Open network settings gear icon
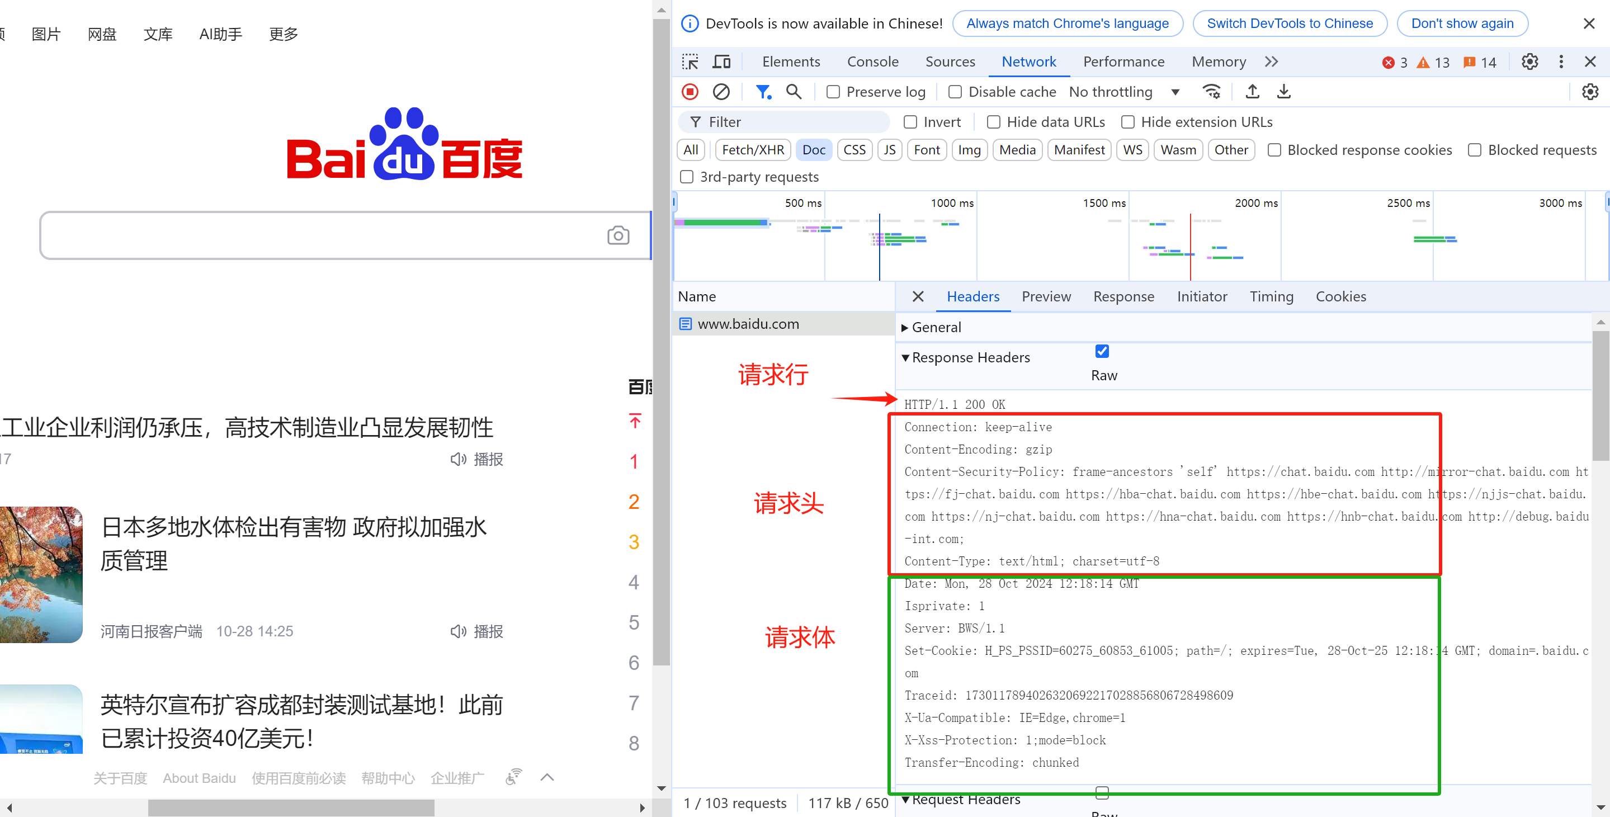The height and width of the screenshot is (817, 1610). (1589, 91)
